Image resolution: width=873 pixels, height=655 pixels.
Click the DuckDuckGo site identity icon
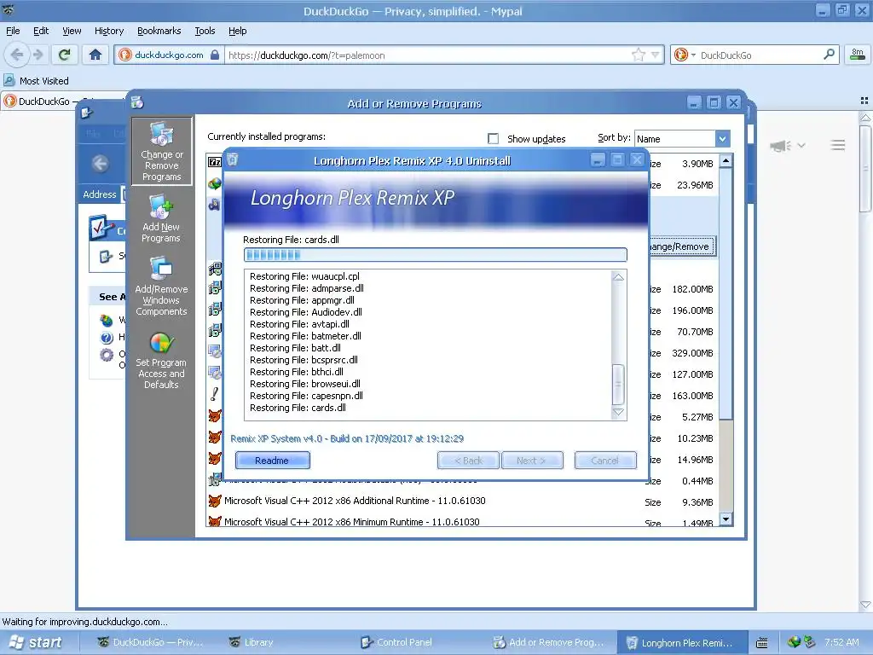(x=124, y=55)
